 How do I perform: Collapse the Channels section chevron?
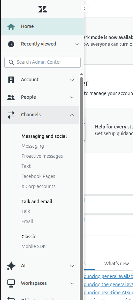point(72,115)
